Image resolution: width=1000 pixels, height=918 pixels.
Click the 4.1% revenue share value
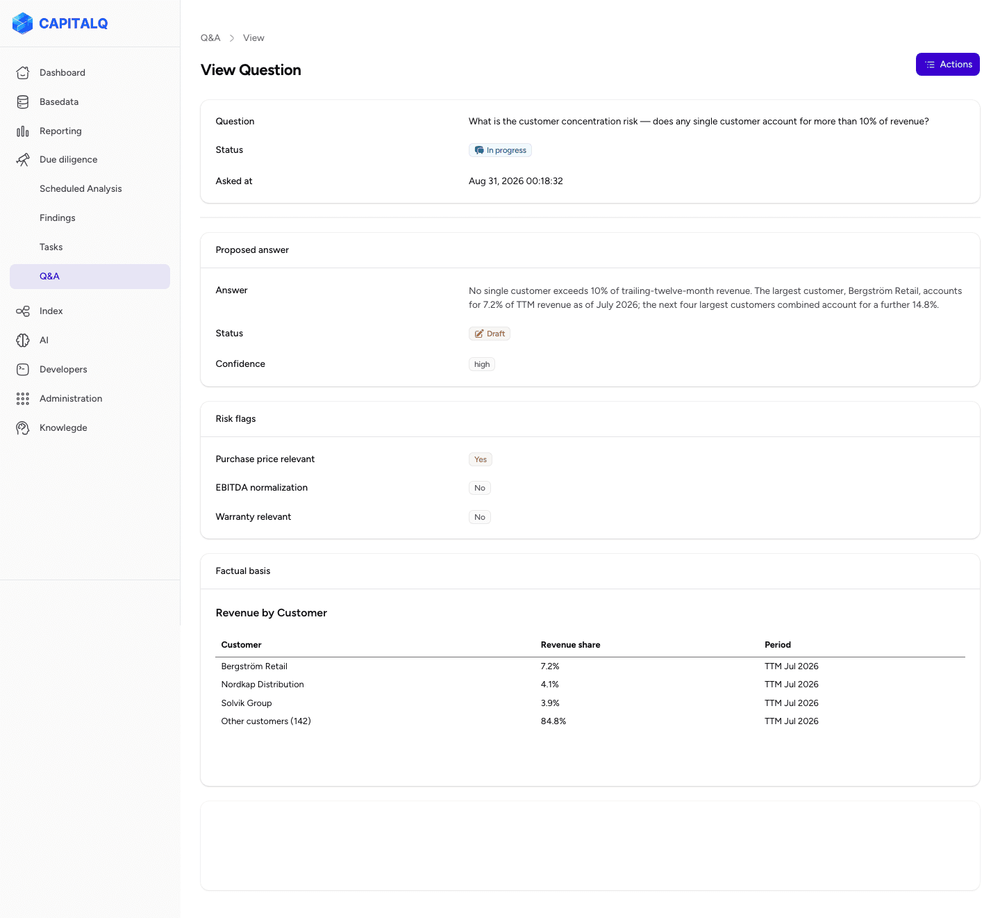click(550, 685)
